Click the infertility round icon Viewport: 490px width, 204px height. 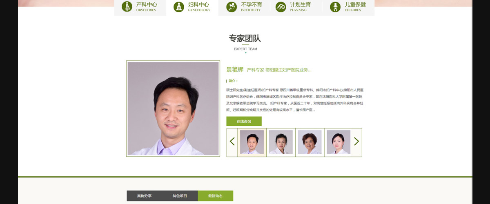[232, 7]
